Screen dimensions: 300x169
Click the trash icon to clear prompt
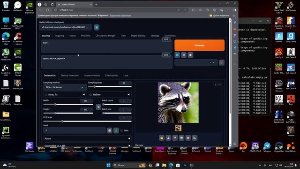coord(184,55)
